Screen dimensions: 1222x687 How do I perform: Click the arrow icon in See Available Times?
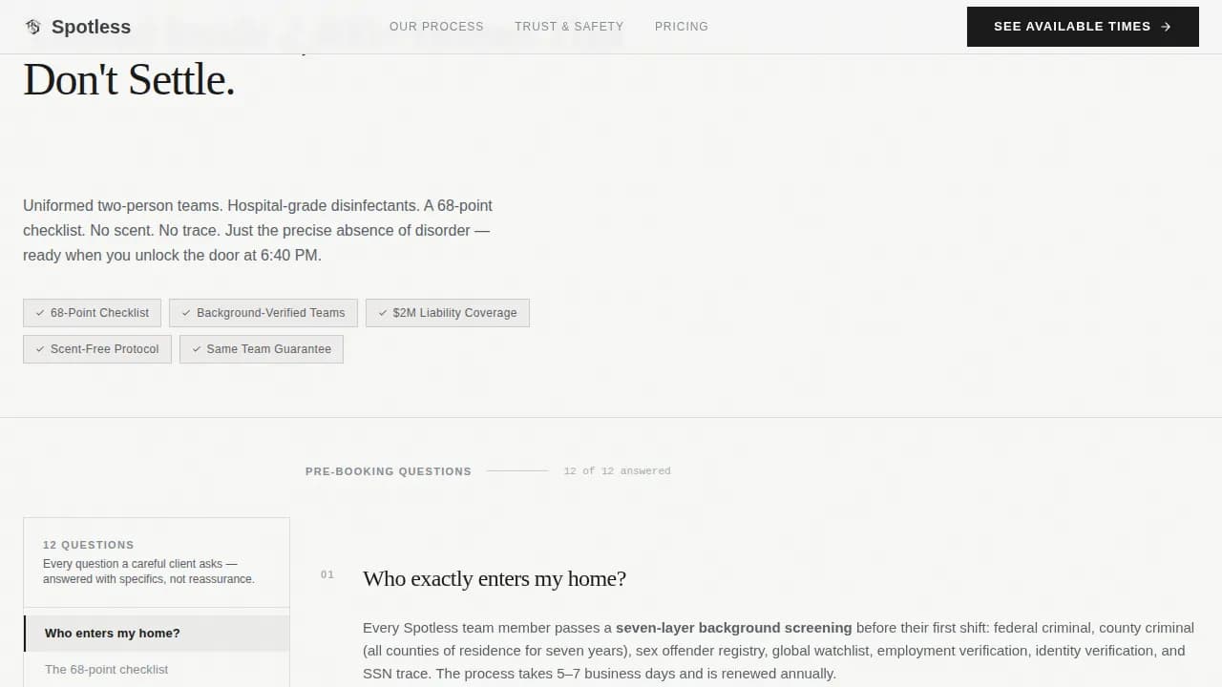point(1166,27)
